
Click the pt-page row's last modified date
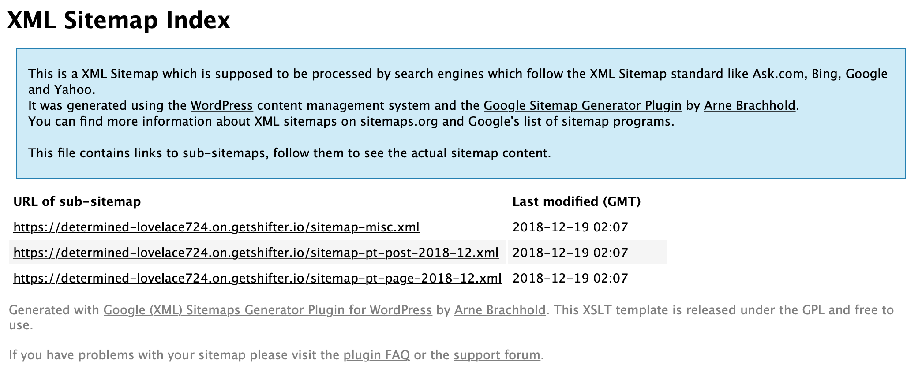(x=570, y=279)
